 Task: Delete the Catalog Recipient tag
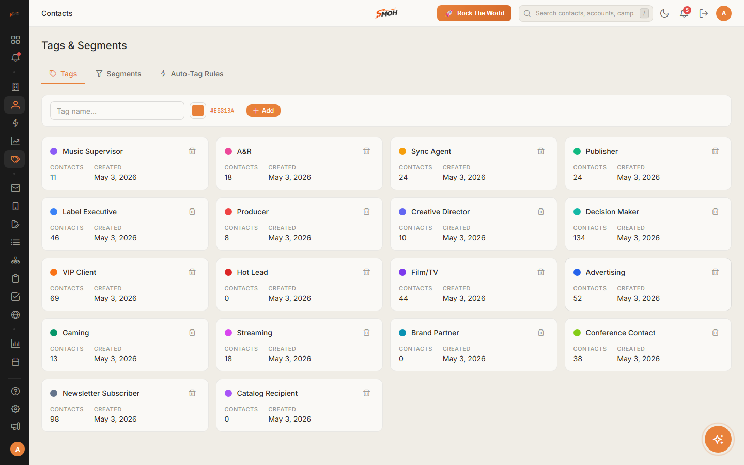click(x=366, y=393)
